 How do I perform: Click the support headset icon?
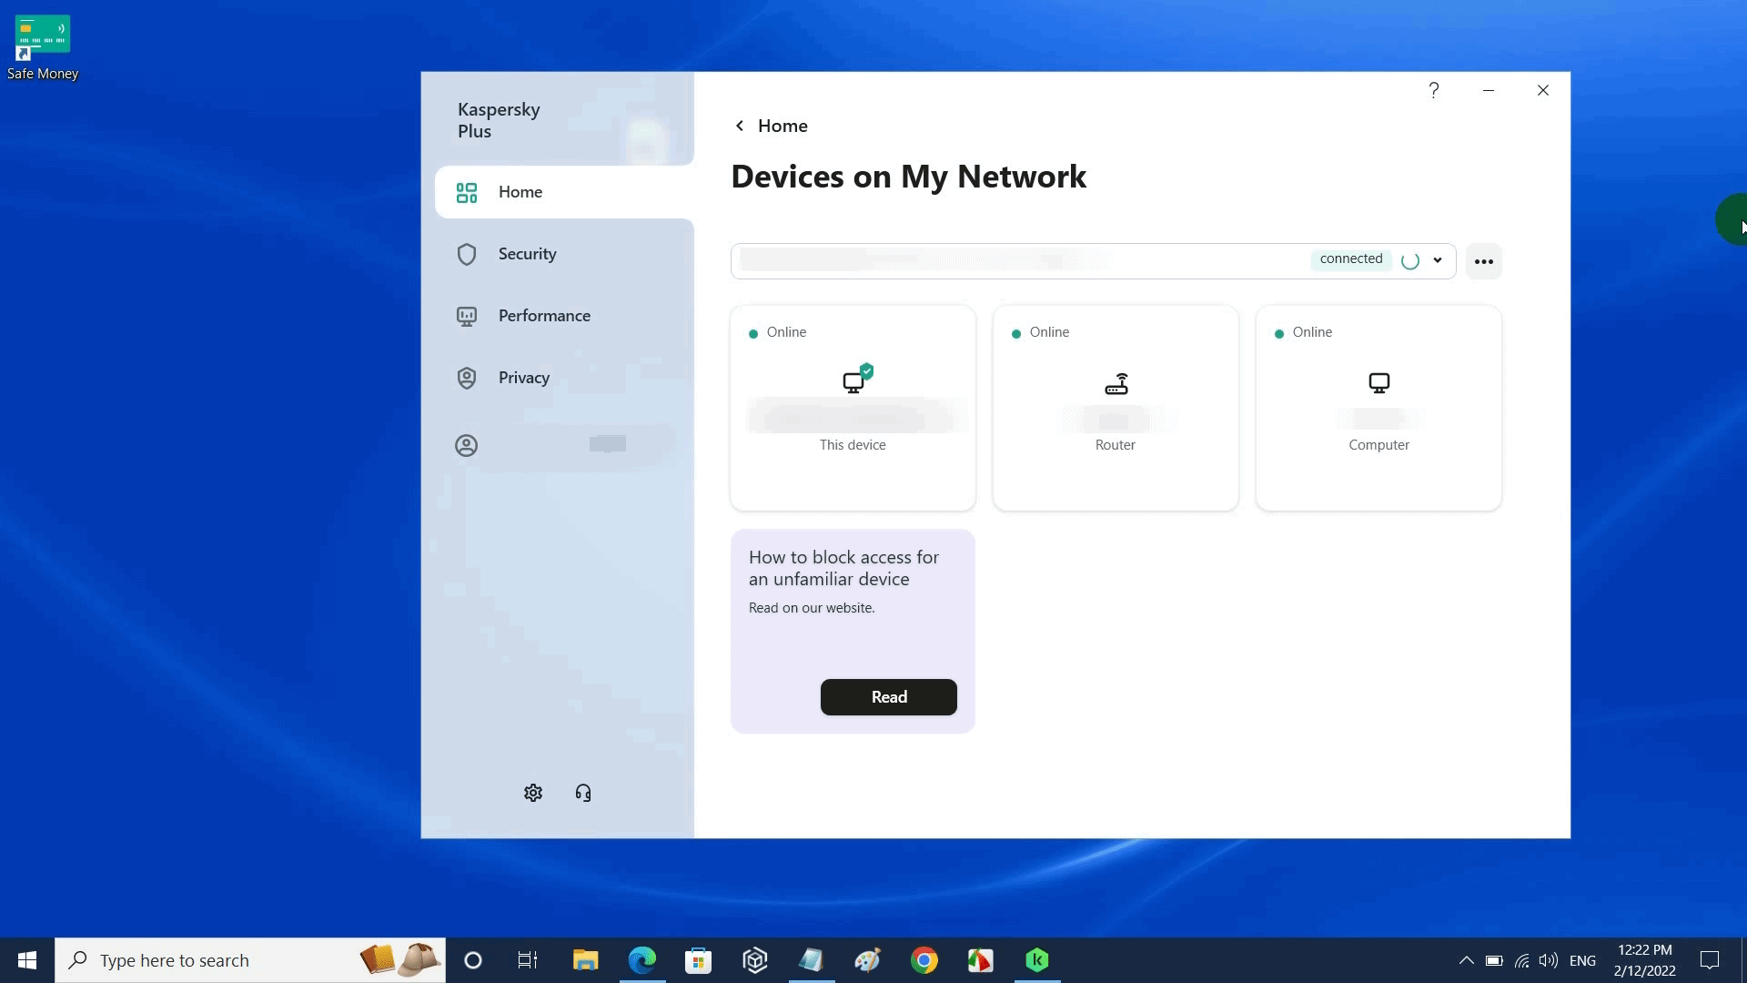pos(583,793)
